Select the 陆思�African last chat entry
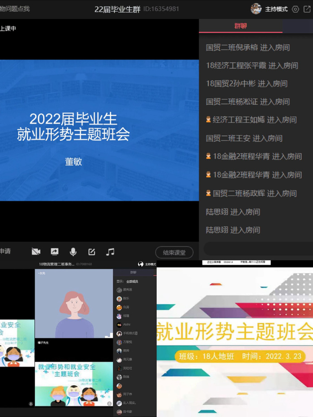Screen dimensions: 313x417 pyautogui.click(x=233, y=230)
